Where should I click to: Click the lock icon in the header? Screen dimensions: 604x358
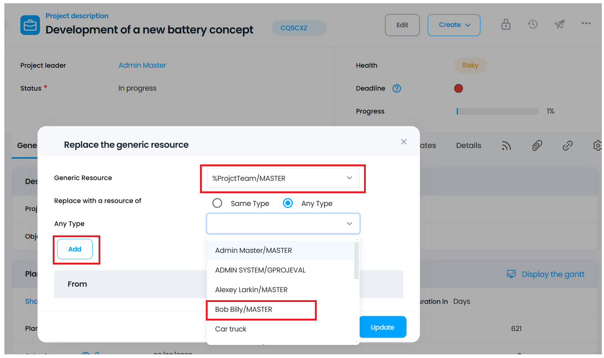point(506,24)
